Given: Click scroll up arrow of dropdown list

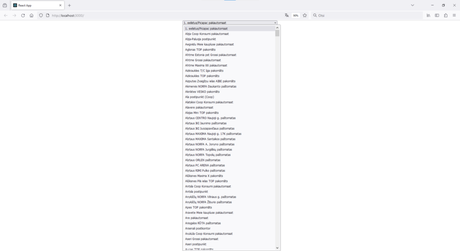Looking at the screenshot, I should click(277, 28).
